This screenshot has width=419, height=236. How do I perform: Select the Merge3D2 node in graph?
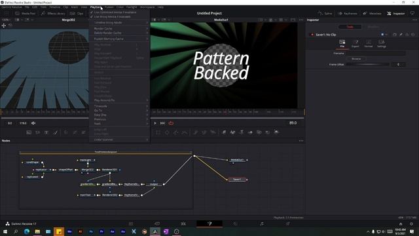(x=88, y=170)
